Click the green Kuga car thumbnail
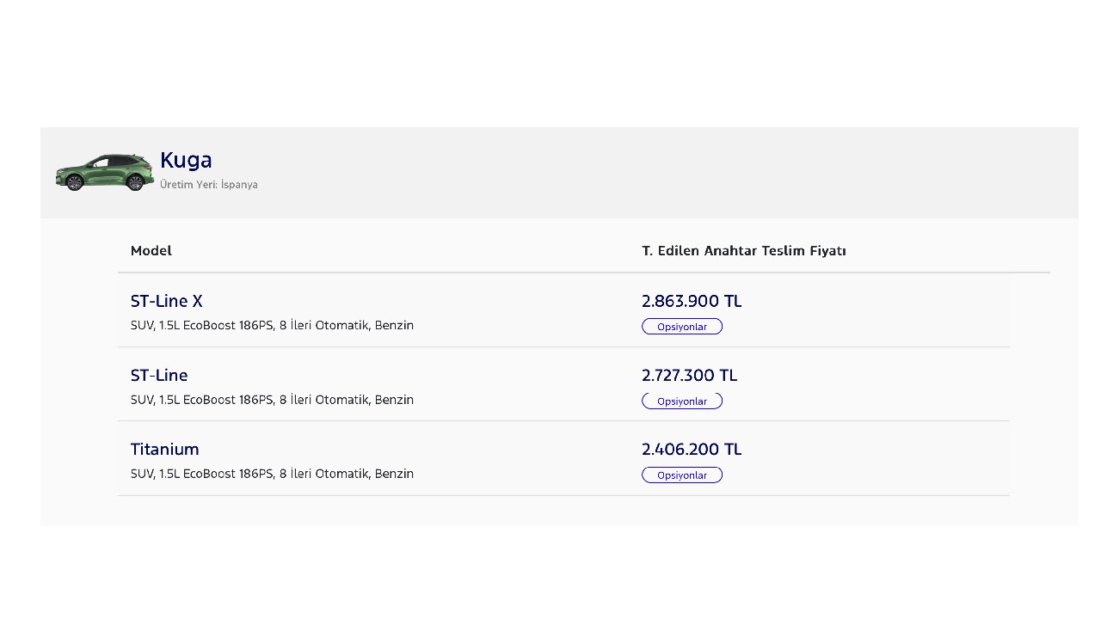1101x619 pixels. coord(105,172)
